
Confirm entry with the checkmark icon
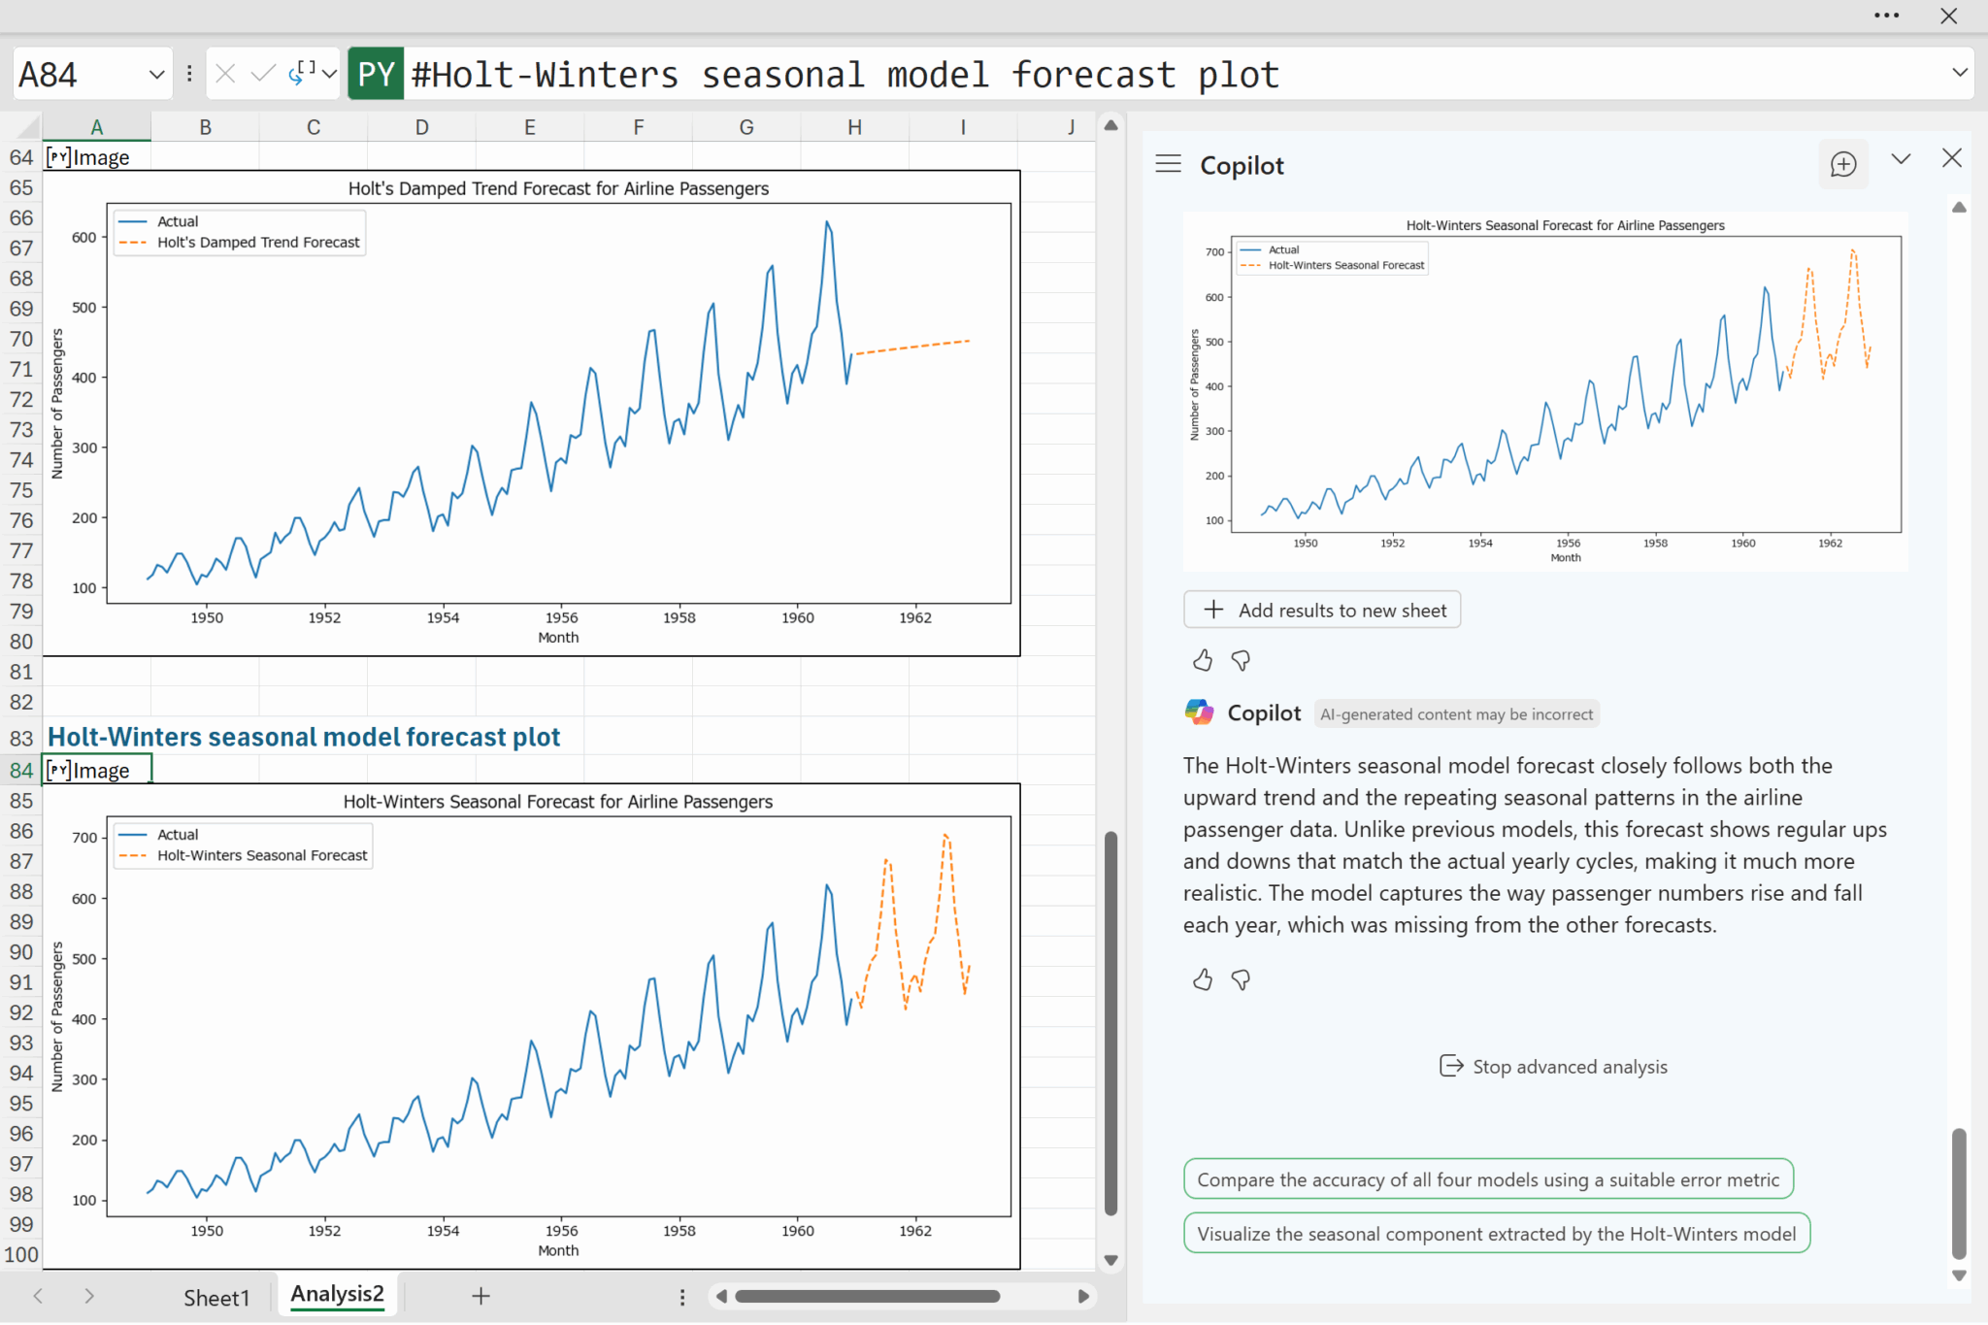click(x=262, y=74)
